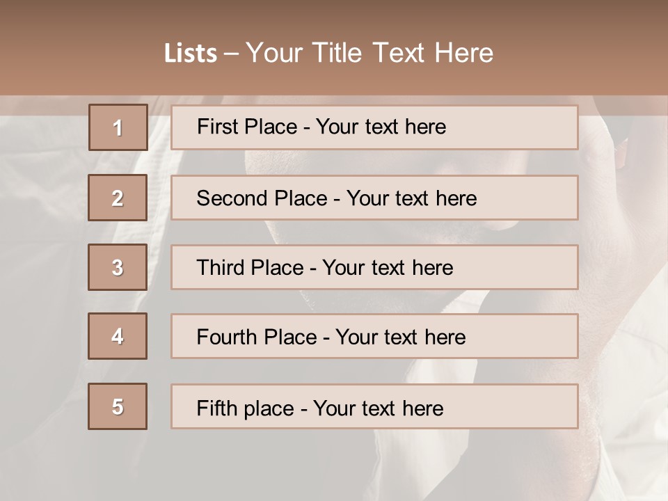Click "Your text here" in Second Place bar
The image size is (668, 501).
pyautogui.click(x=411, y=198)
